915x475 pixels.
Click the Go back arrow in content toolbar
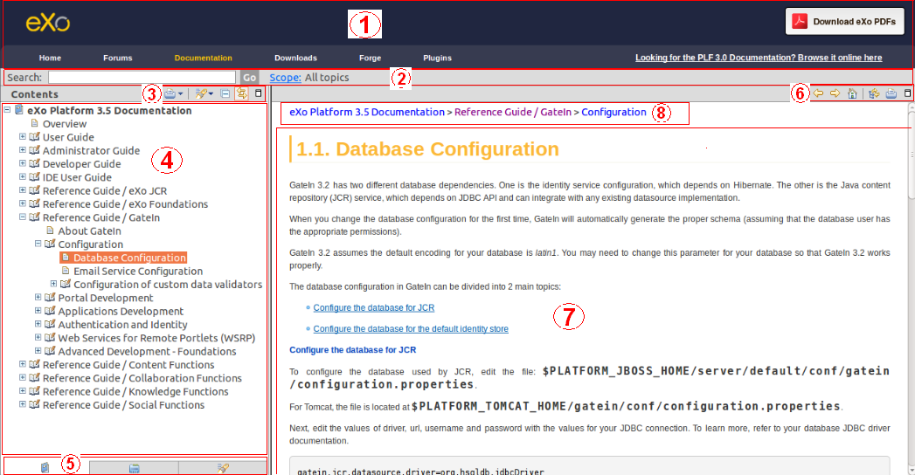pos(819,93)
